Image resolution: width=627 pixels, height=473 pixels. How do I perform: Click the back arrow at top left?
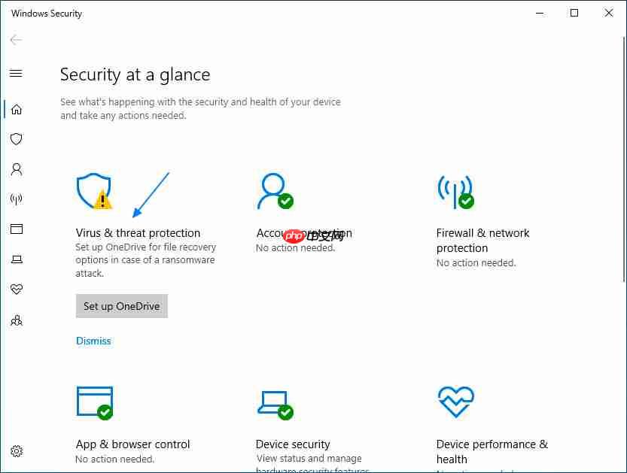(16, 40)
